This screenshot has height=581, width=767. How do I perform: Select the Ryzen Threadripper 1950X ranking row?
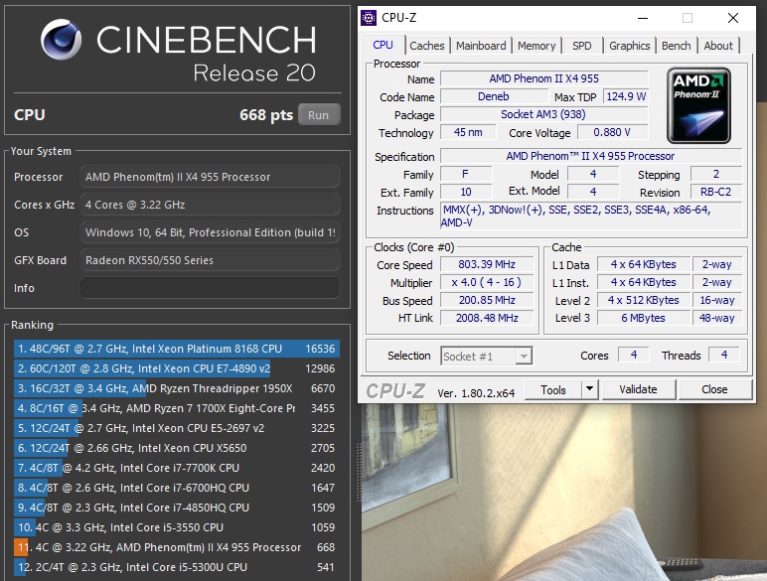(x=177, y=388)
